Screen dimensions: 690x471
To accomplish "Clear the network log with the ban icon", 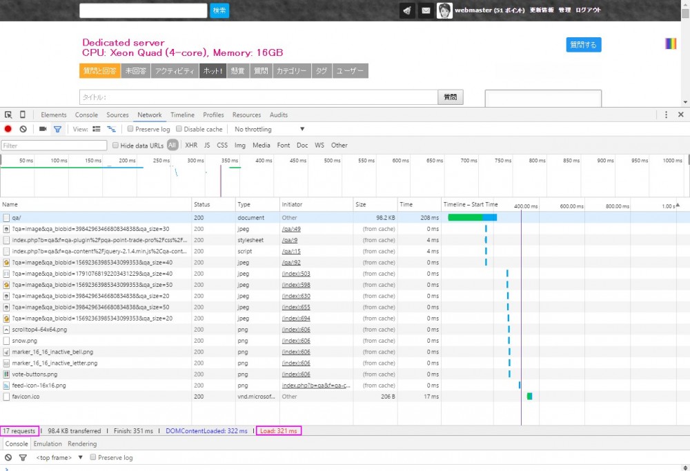I will [23, 129].
